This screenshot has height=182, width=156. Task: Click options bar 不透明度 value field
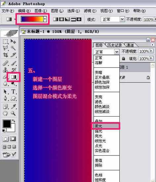pos(148,19)
